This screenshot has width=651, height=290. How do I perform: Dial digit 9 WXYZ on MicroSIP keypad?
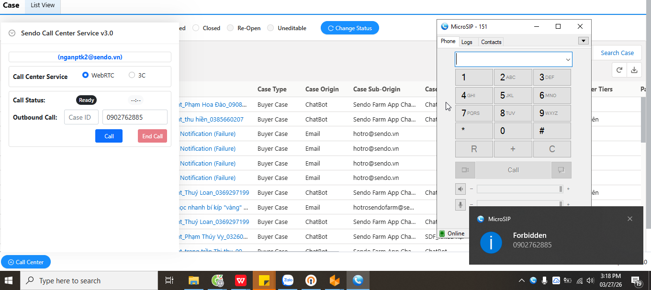pyautogui.click(x=552, y=113)
